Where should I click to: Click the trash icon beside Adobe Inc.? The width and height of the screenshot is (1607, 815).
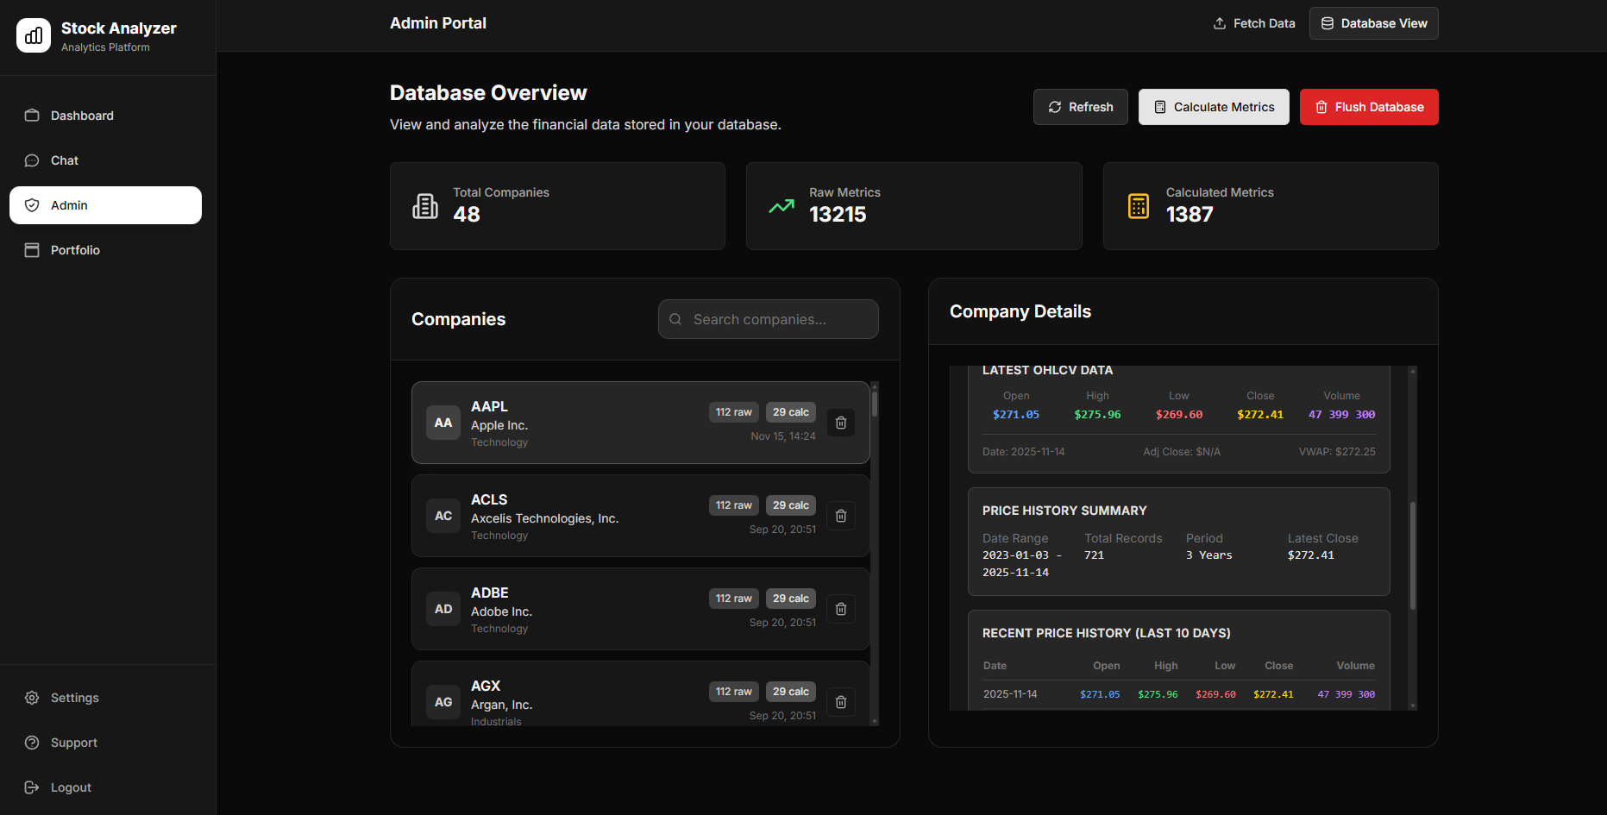coord(840,608)
